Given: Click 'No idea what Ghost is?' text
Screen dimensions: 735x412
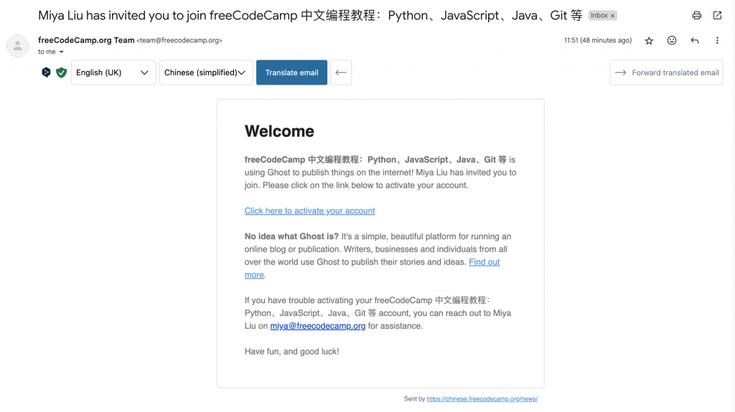Looking at the screenshot, I should (x=291, y=236).
